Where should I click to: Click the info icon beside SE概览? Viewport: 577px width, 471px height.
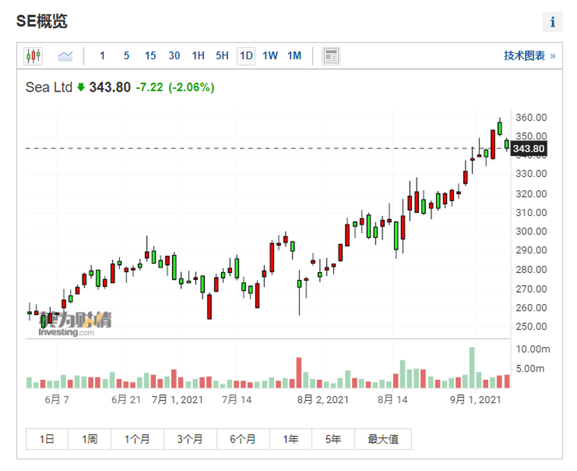pos(552,22)
